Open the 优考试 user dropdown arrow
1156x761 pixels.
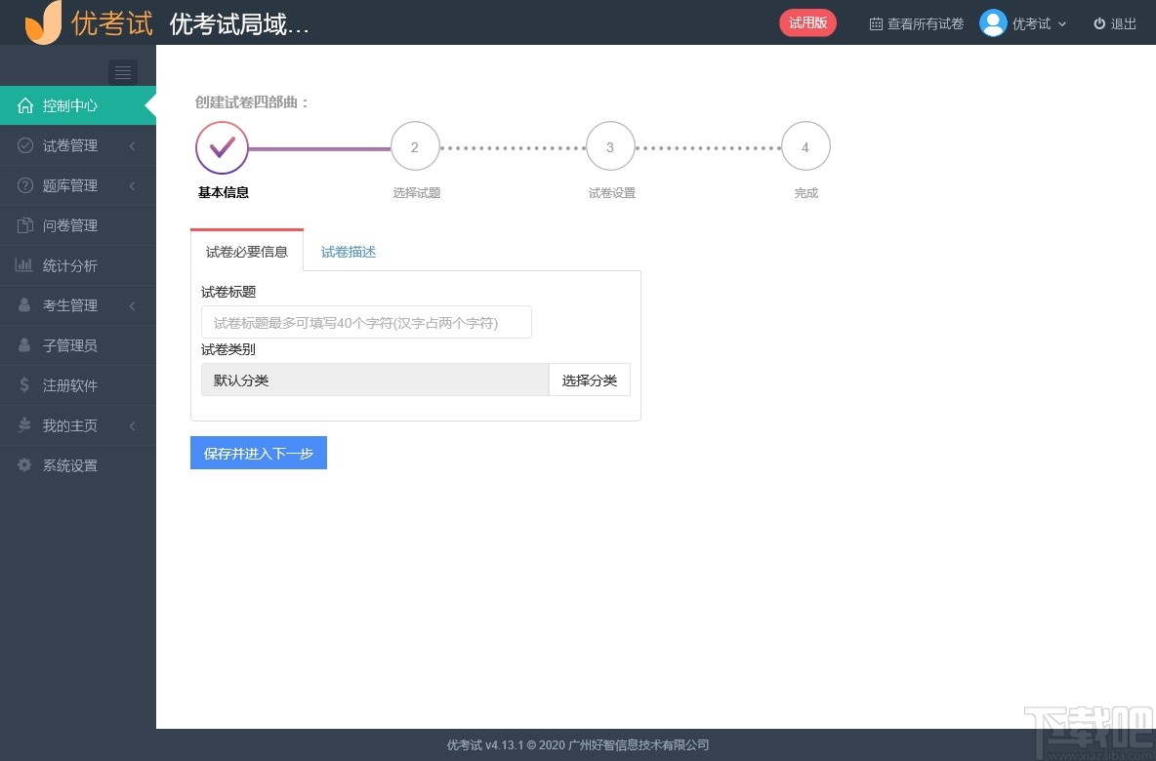click(1062, 23)
